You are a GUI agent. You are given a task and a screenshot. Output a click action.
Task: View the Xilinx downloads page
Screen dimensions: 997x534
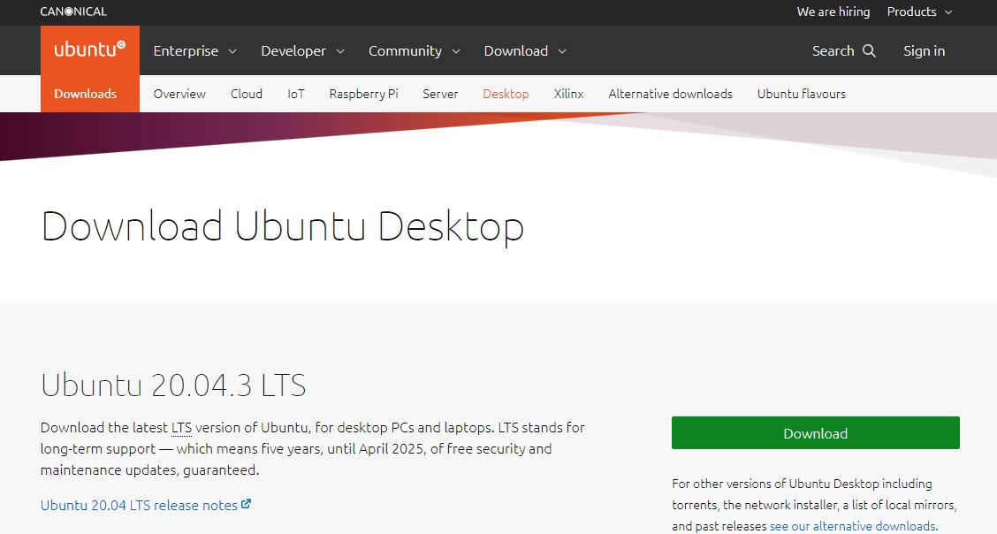568,93
